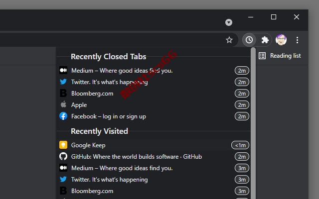Click 3m badge beside Medium in Recently Visited

(x=242, y=168)
